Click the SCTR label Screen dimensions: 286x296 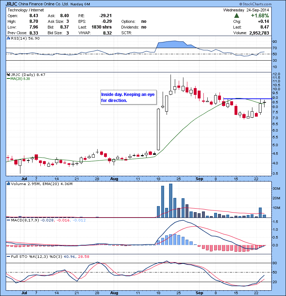[127, 33]
